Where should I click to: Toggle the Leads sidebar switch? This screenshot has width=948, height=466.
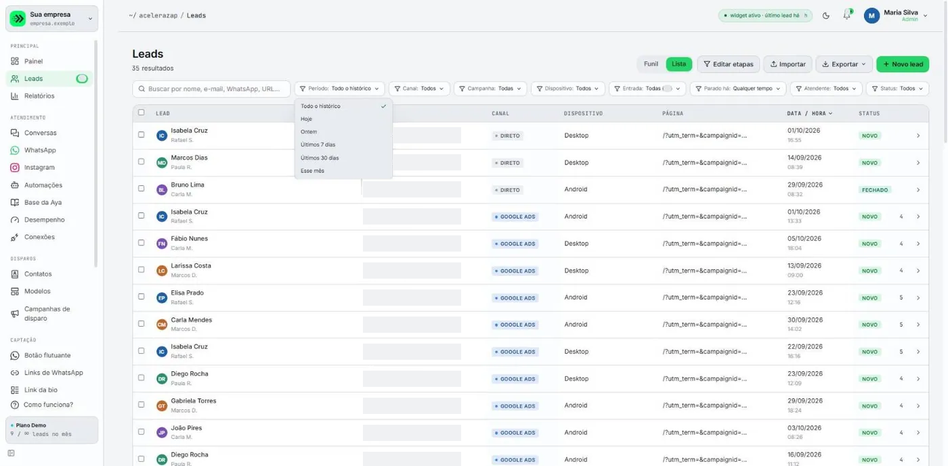pos(82,79)
